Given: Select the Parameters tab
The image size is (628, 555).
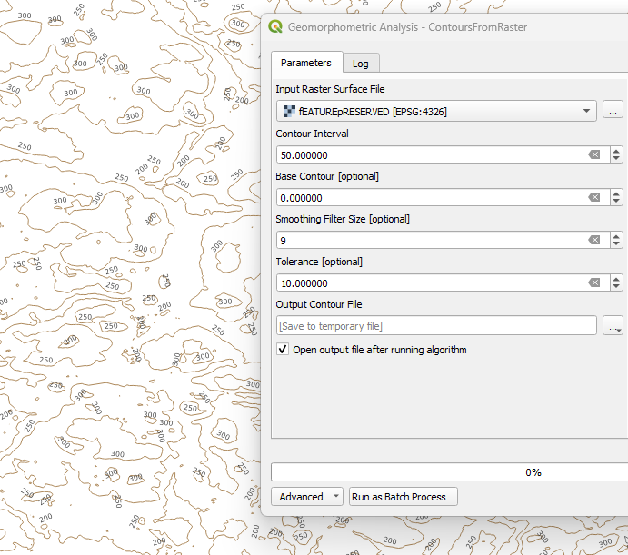Looking at the screenshot, I should (x=305, y=63).
